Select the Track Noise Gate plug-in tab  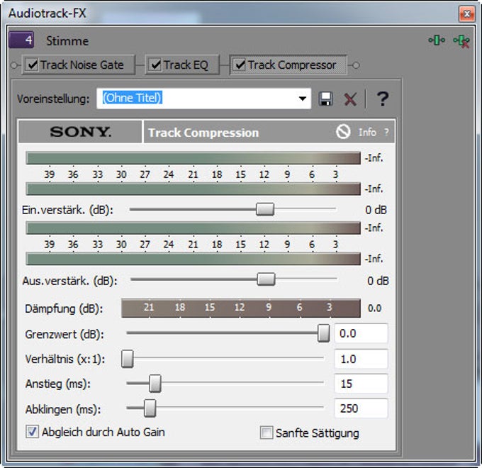(78, 65)
